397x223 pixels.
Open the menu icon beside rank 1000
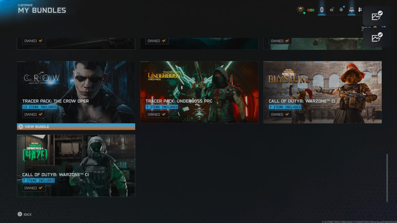(x=322, y=10)
